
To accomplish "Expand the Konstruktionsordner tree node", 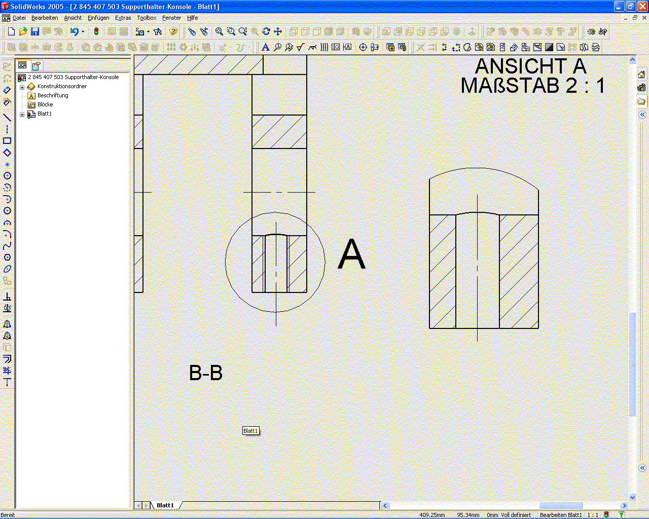I will [x=22, y=87].
